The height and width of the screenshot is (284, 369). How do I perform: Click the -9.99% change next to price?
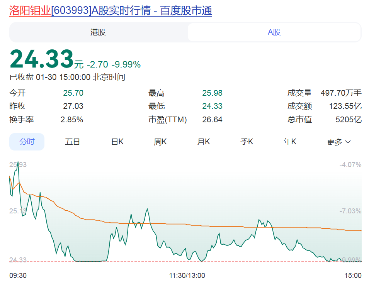(x=126, y=64)
